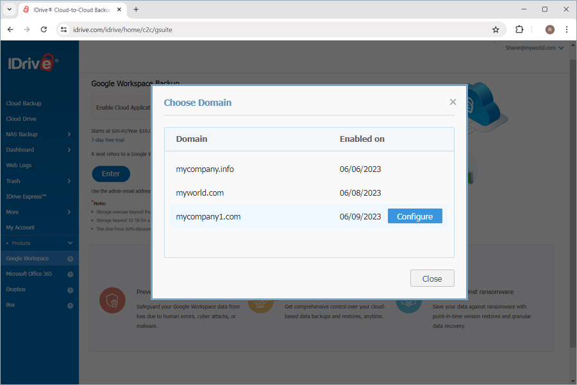
Task: Select Microsoft Office 365 product
Action: (29, 274)
